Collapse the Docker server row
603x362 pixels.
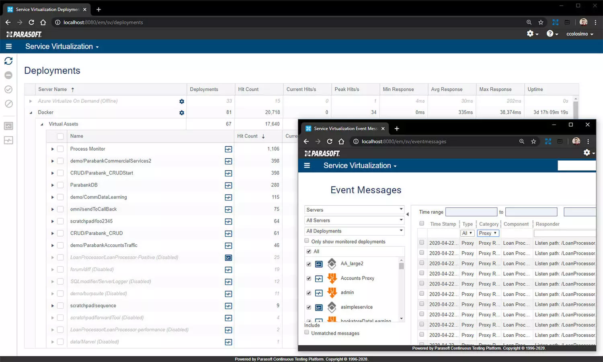pos(31,112)
